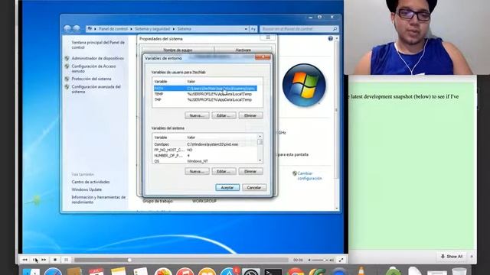Click Aceptar in Variables de entorno

click(227, 188)
